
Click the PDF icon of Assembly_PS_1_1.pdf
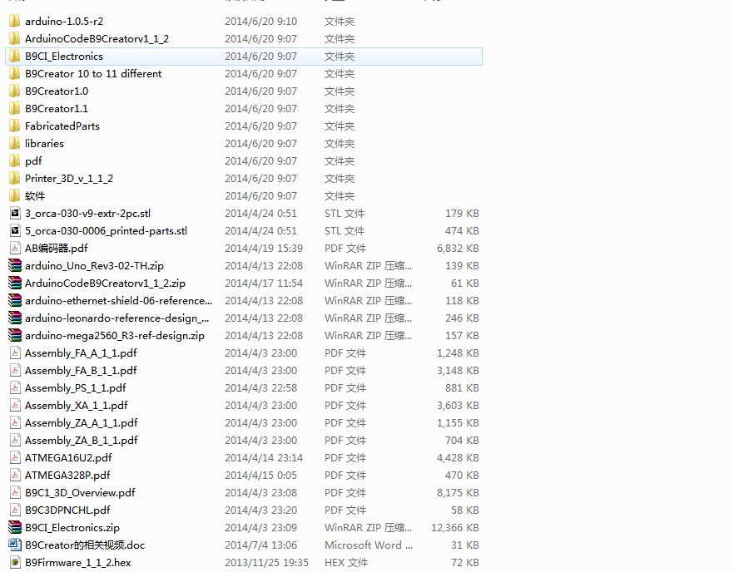pos(15,387)
